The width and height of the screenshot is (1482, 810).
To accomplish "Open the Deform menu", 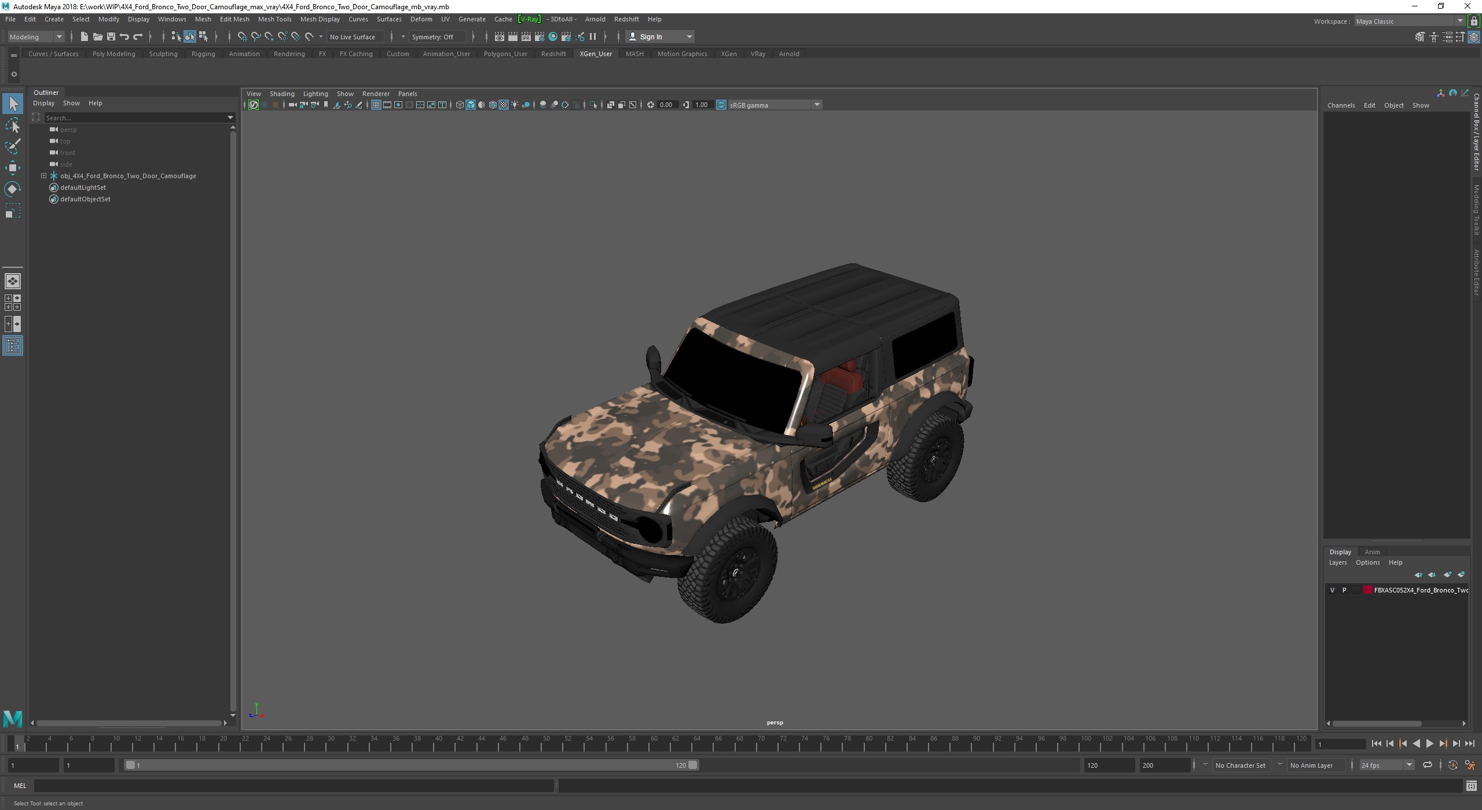I will pyautogui.click(x=421, y=19).
